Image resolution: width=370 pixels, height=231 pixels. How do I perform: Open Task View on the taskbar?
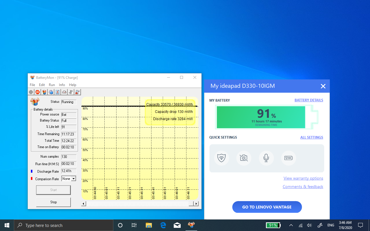134,225
